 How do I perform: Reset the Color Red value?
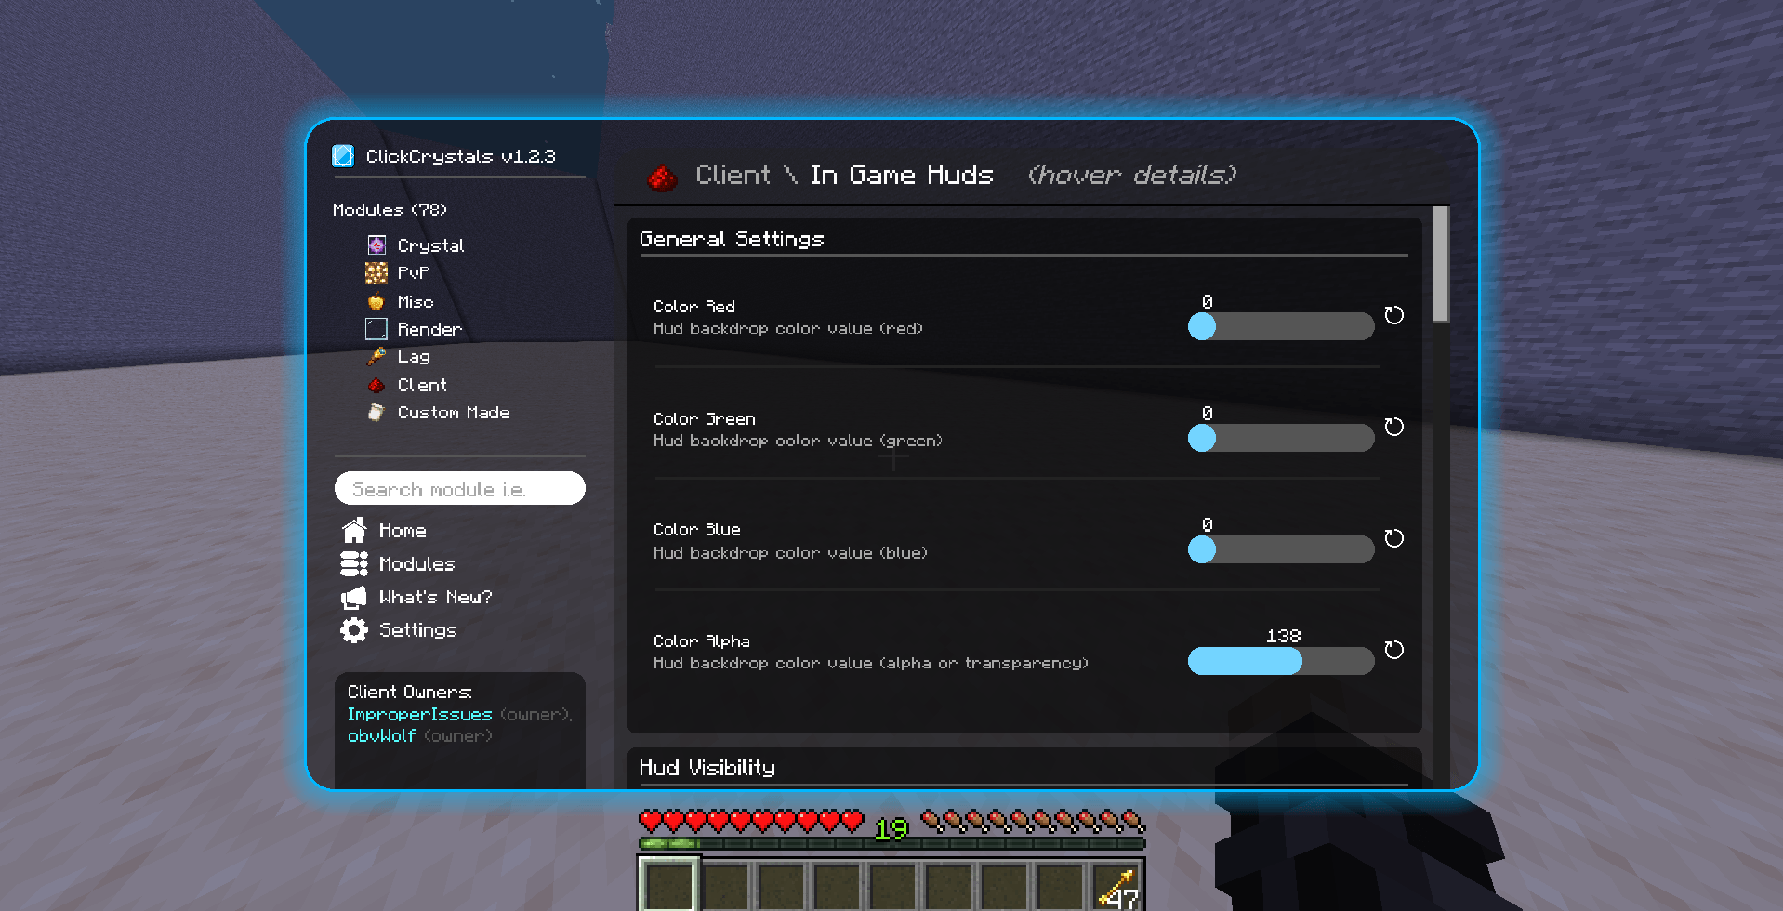click(x=1393, y=315)
